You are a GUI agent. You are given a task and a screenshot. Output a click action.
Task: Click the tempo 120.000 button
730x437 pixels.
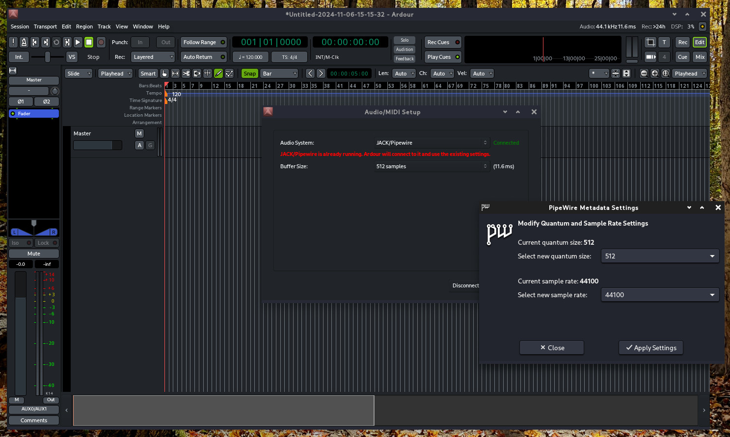(251, 57)
